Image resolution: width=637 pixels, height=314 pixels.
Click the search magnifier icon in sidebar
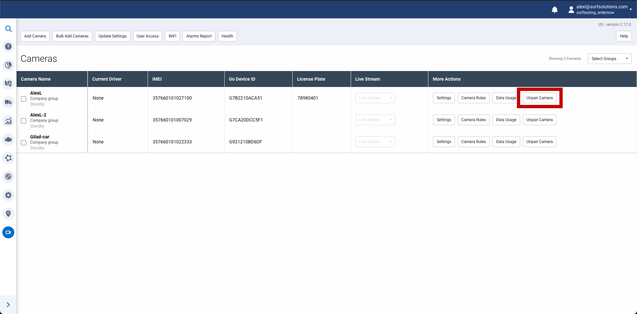click(8, 29)
